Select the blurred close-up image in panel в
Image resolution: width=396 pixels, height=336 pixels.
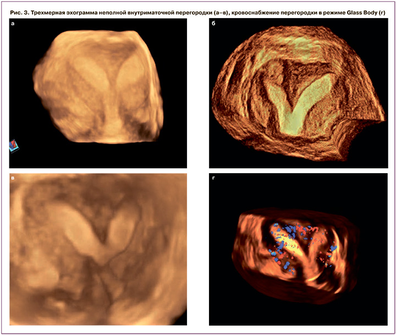coord(98,249)
